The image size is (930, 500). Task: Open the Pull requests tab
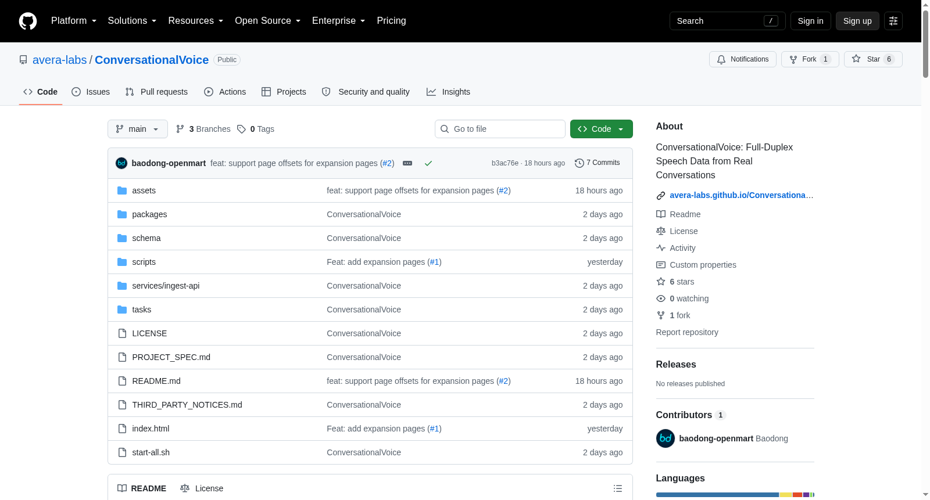[x=156, y=92]
